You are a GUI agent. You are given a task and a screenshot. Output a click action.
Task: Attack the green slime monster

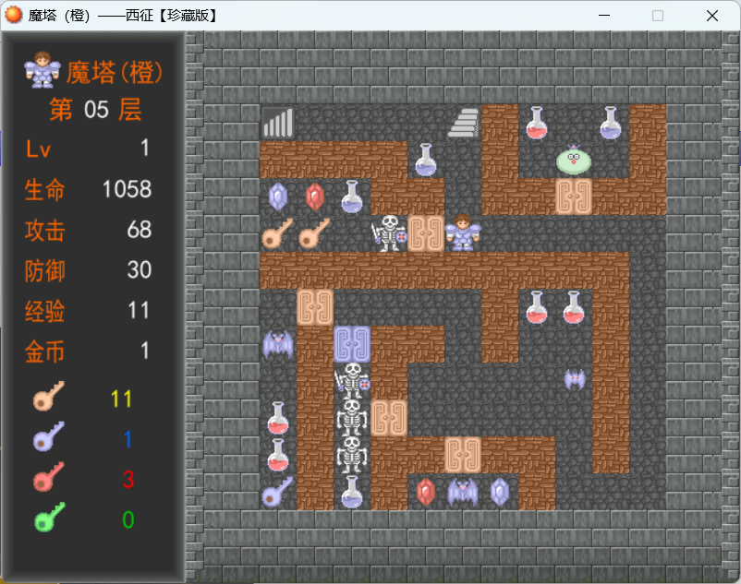pyautogui.click(x=574, y=160)
